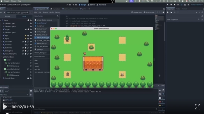Toggle visibility of TileMapLayer node
Viewport: 204px width, 114px height.
point(31,23)
